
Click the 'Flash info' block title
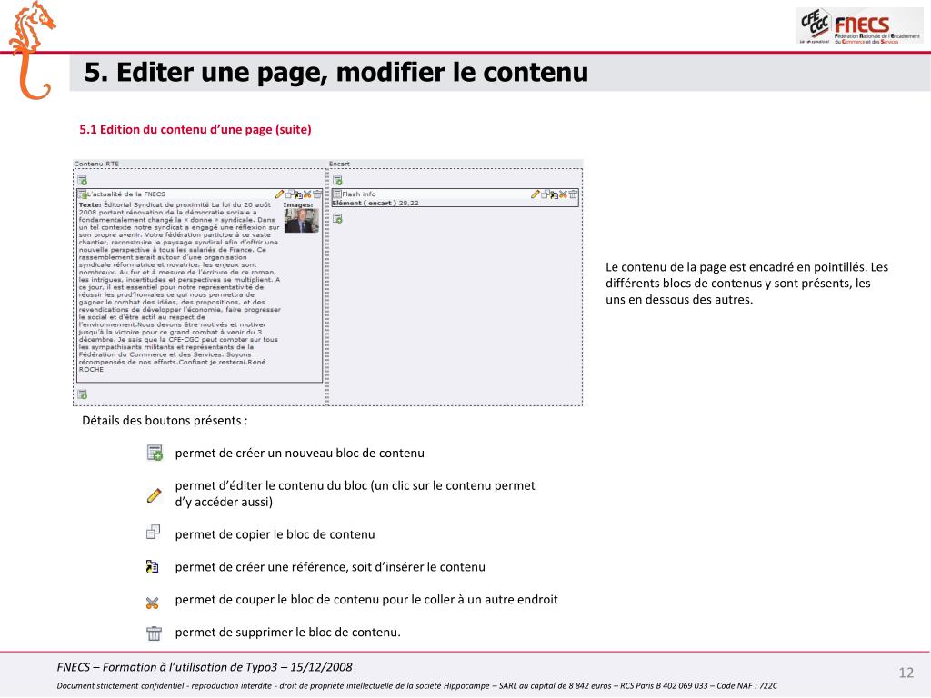coord(358,194)
